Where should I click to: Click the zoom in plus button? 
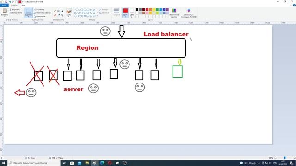coord(294,158)
